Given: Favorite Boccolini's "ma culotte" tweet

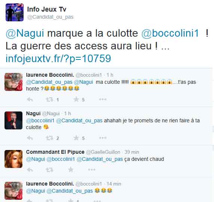Looking at the screenshot, I should 76,100.
